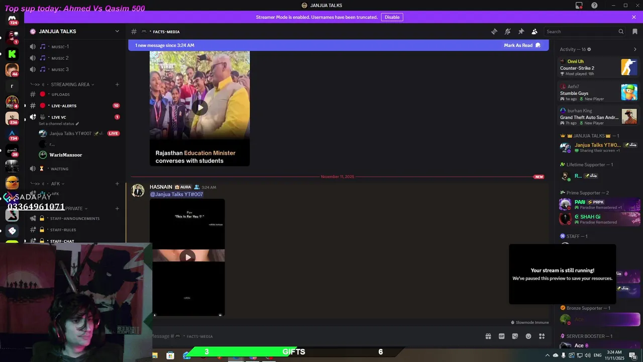Open server with green K icon
Image resolution: width=643 pixels, height=362 pixels.
point(12,54)
